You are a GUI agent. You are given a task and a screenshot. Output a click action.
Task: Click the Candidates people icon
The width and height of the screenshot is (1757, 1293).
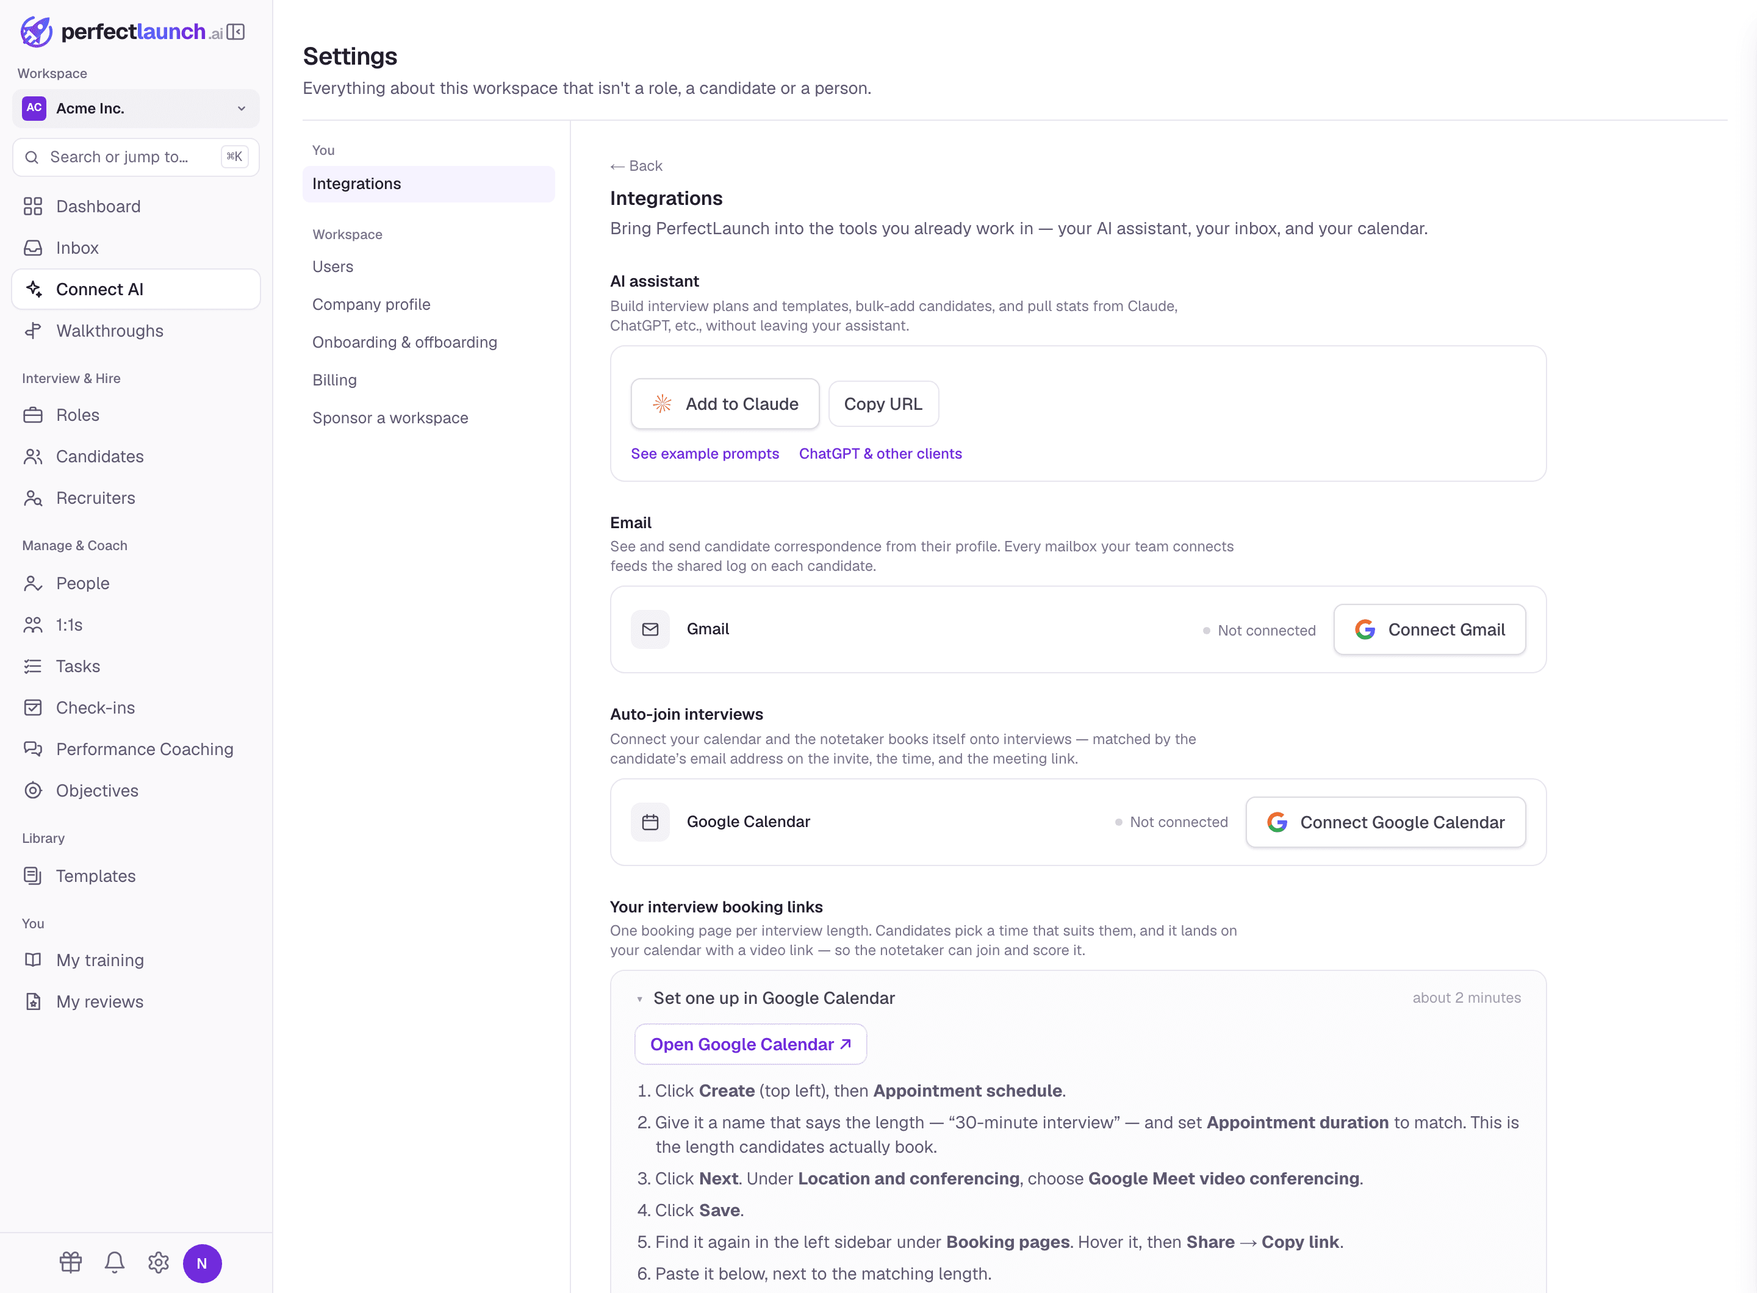(x=33, y=457)
